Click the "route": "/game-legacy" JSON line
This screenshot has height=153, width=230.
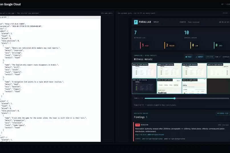pos(15,125)
